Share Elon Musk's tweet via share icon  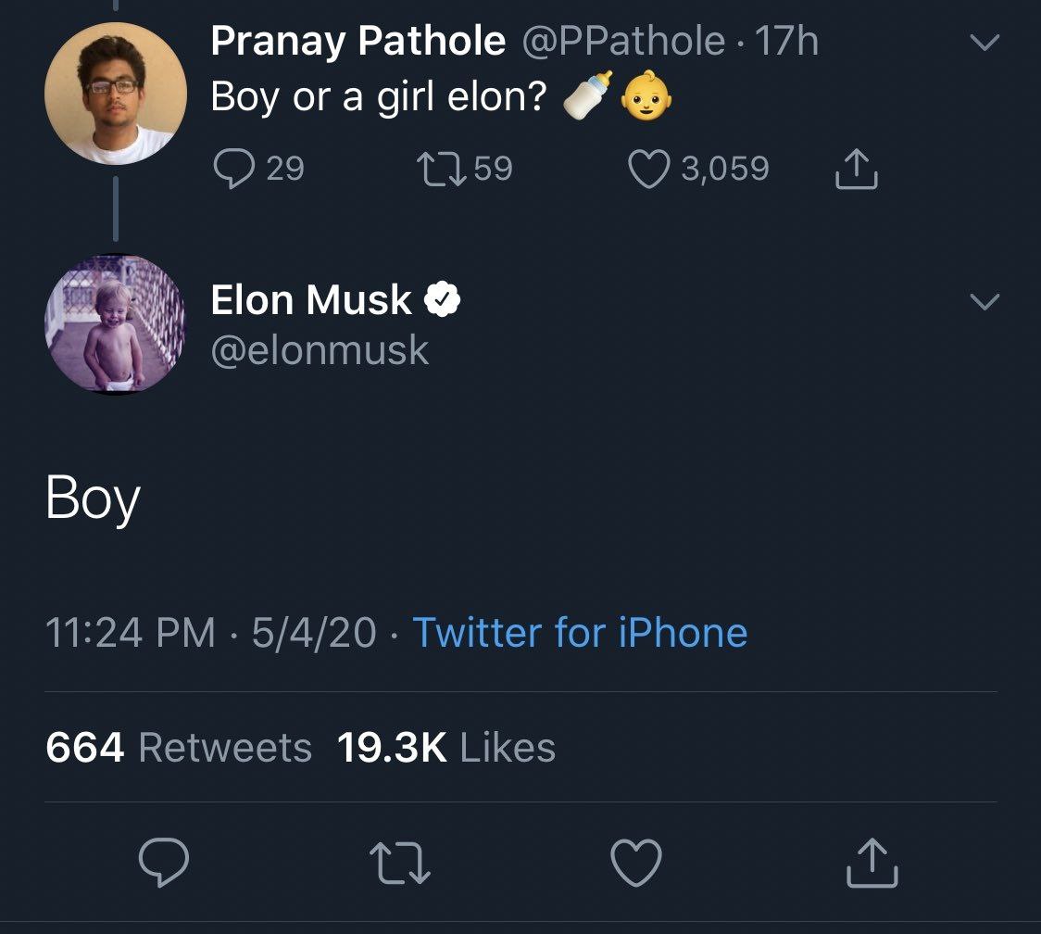pos(872,863)
